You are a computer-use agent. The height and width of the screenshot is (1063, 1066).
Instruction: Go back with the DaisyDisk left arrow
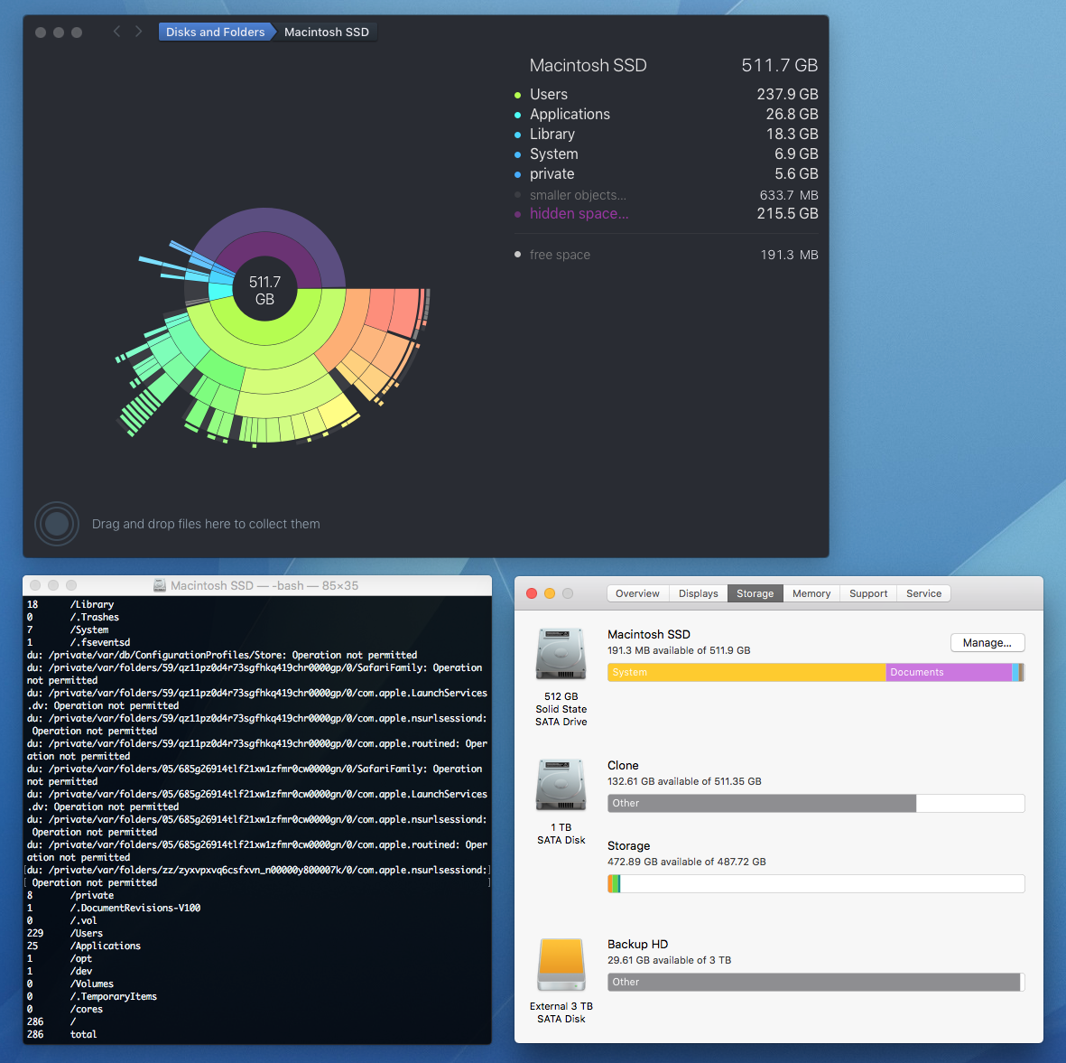coord(117,32)
